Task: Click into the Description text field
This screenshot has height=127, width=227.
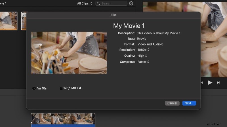Action: coord(159,33)
